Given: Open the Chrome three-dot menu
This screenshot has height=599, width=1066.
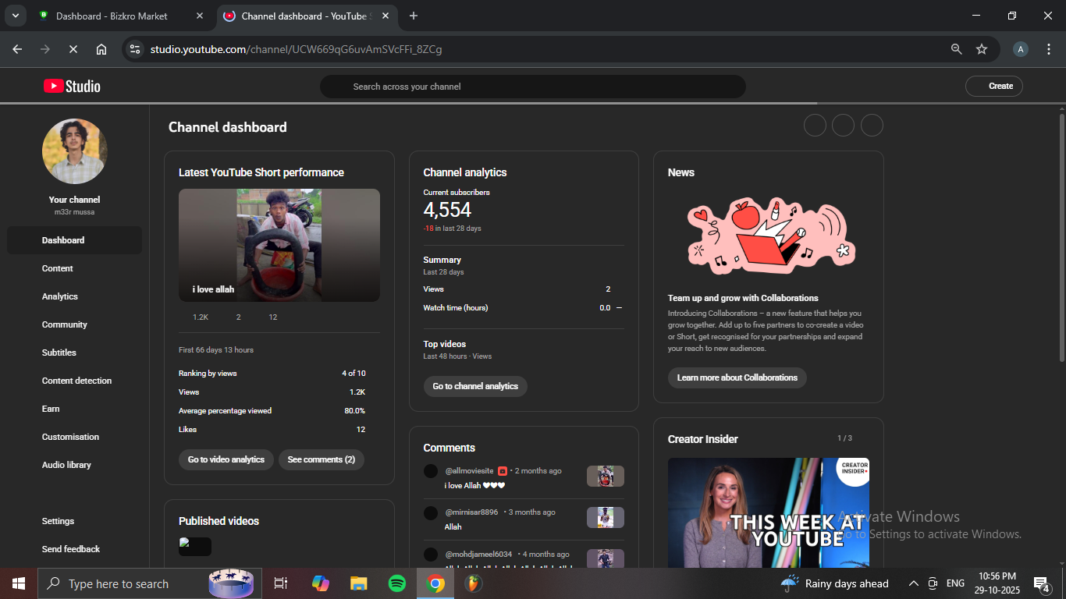Looking at the screenshot, I should pyautogui.click(x=1049, y=49).
